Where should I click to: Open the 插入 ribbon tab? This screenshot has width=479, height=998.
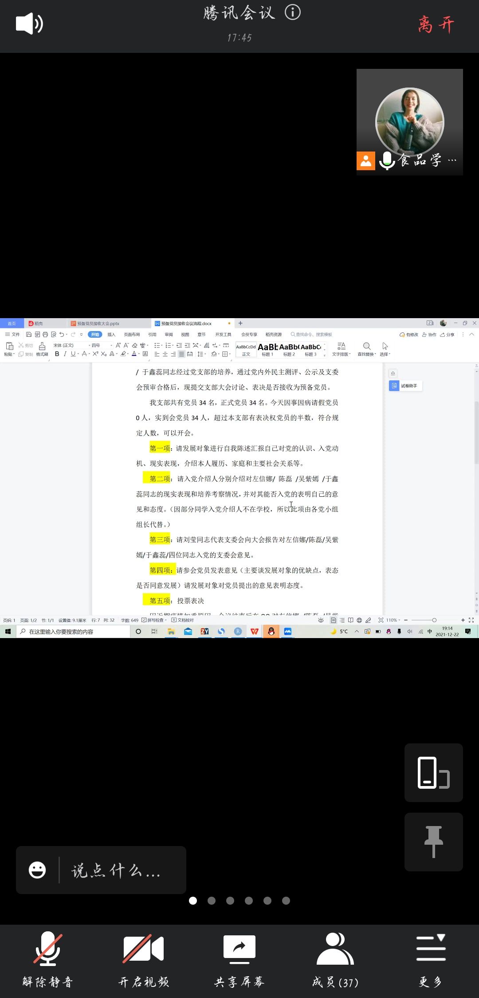click(111, 335)
